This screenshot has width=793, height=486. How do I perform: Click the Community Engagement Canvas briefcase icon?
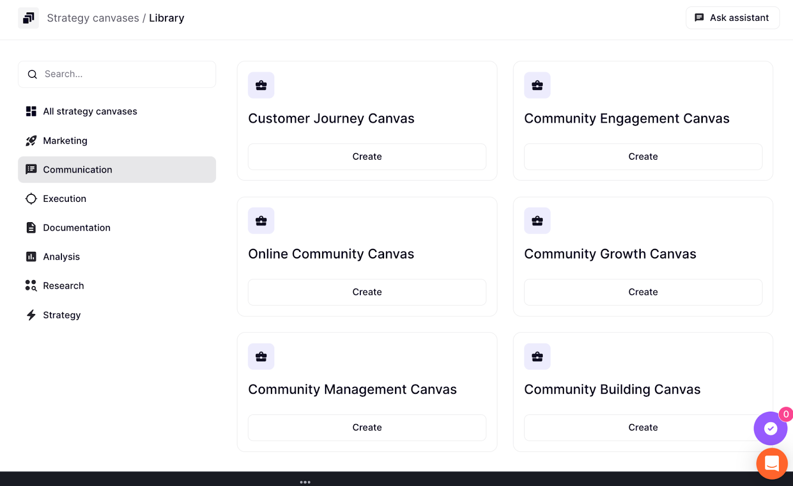[x=537, y=85]
